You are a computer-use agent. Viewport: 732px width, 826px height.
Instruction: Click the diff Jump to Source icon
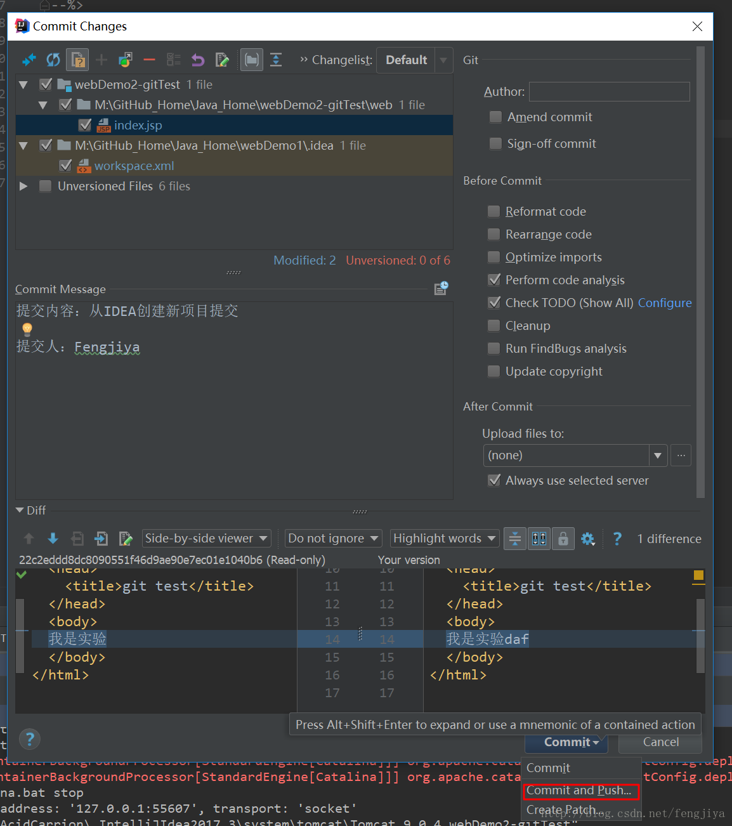tap(126, 539)
